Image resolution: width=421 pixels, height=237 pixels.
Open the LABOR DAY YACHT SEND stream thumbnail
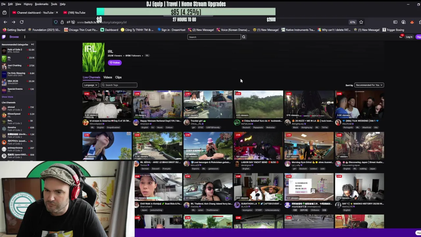259,146
